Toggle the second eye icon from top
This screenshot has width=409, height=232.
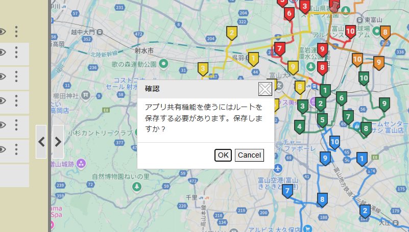(x=2, y=51)
